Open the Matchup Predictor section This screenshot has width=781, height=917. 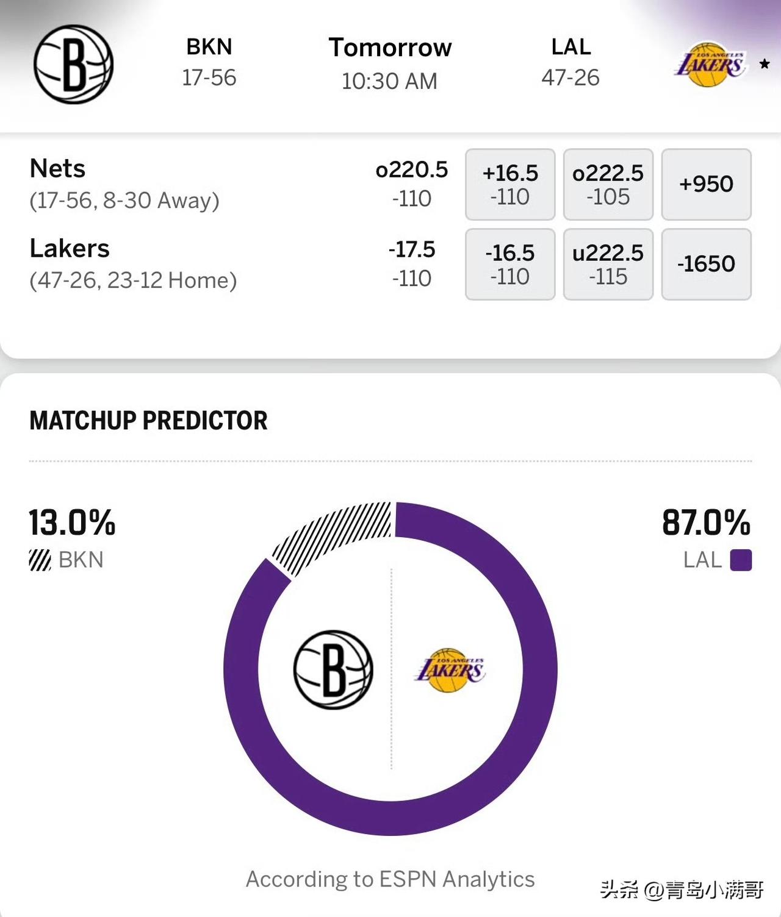point(148,420)
